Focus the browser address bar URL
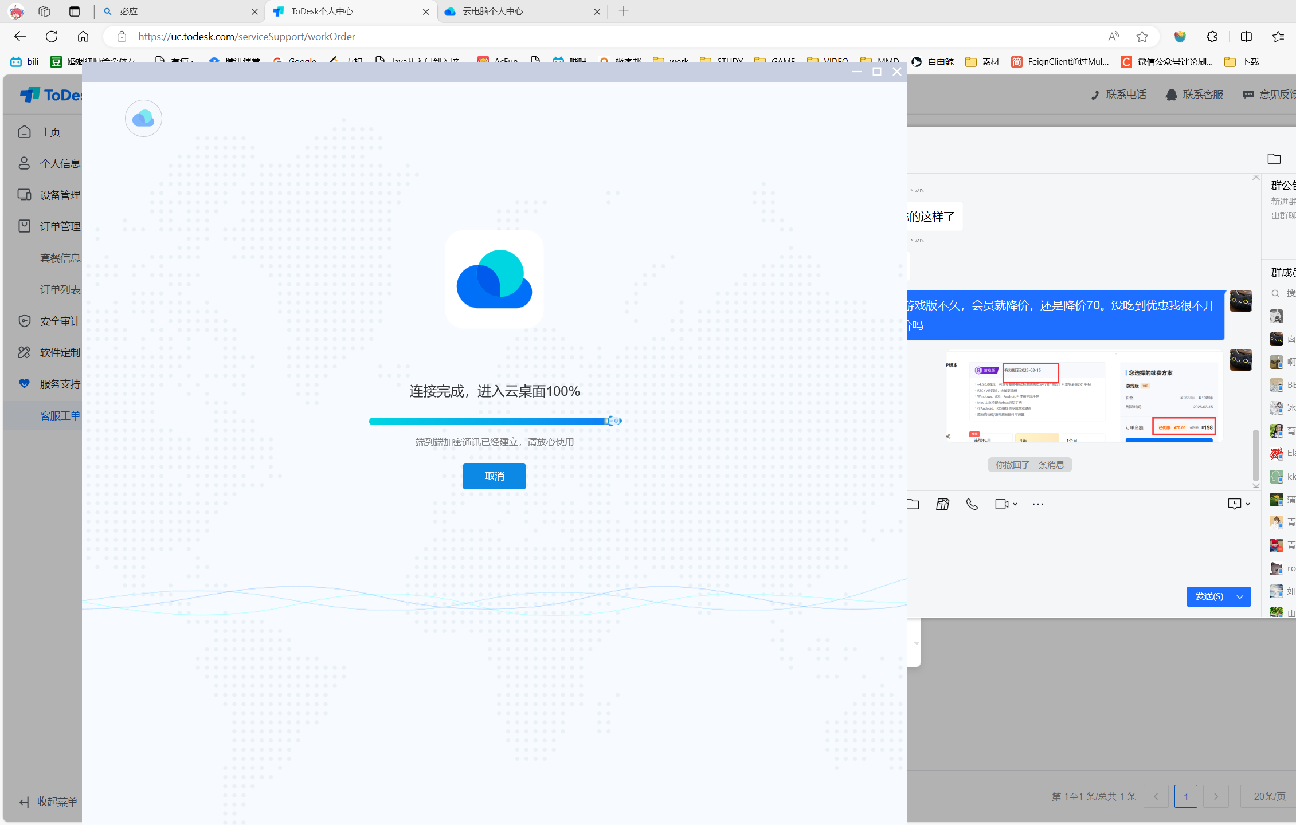This screenshot has height=825, width=1296. point(246,37)
